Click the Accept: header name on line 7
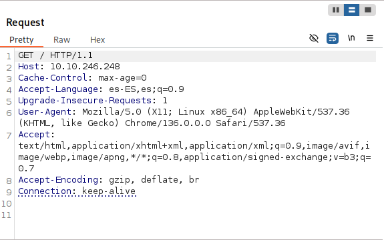This screenshot has width=384, height=240. coord(36,135)
